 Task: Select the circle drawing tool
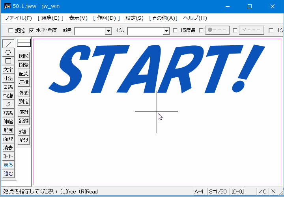[x=8, y=52]
